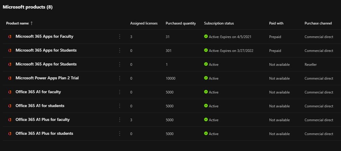Click Commercial direct in Microsoft 365 Apps for Faculty row
This screenshot has height=151, width=341.
(x=319, y=37)
